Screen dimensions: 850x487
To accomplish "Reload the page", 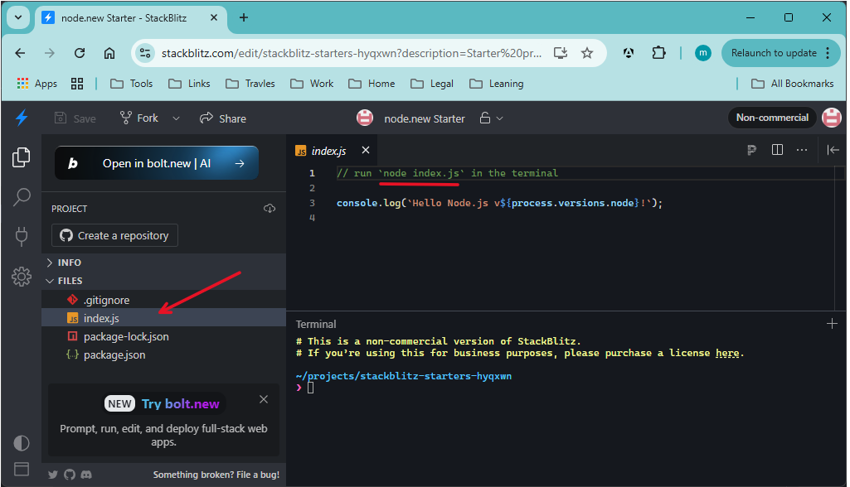I will point(80,53).
